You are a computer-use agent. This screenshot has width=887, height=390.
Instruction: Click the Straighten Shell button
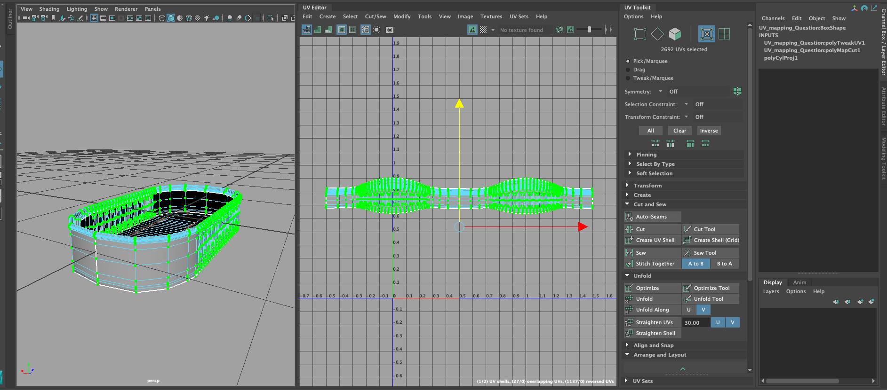point(653,333)
